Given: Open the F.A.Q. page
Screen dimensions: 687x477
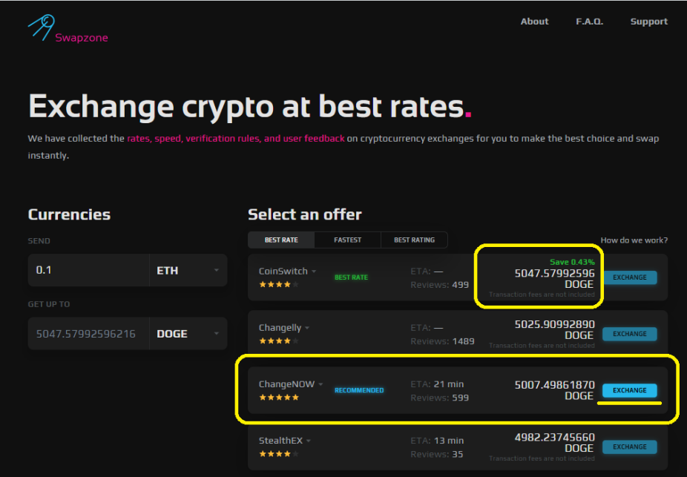Looking at the screenshot, I should click(x=589, y=22).
